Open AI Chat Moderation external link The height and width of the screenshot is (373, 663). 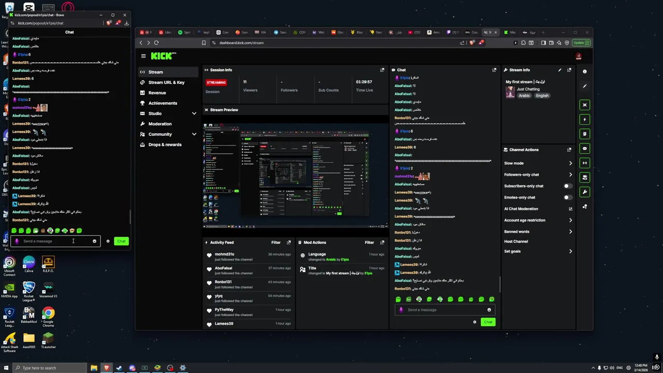tap(570, 209)
